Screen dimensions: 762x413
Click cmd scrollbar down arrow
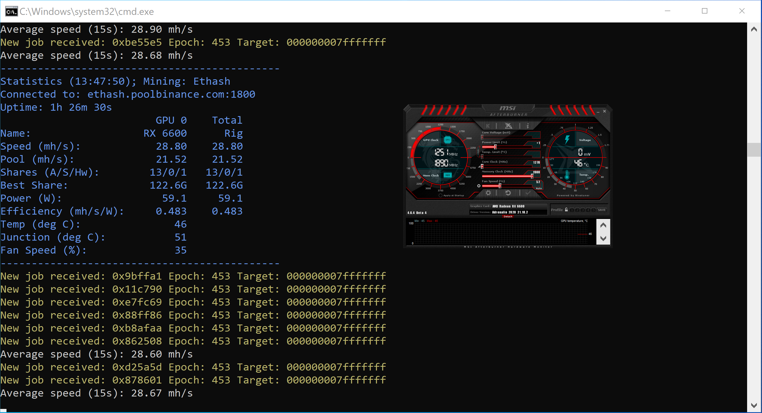754,405
